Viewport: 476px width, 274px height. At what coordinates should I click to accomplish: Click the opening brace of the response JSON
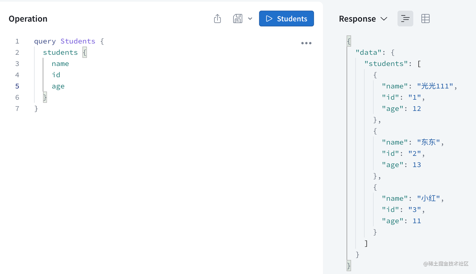coord(349,41)
